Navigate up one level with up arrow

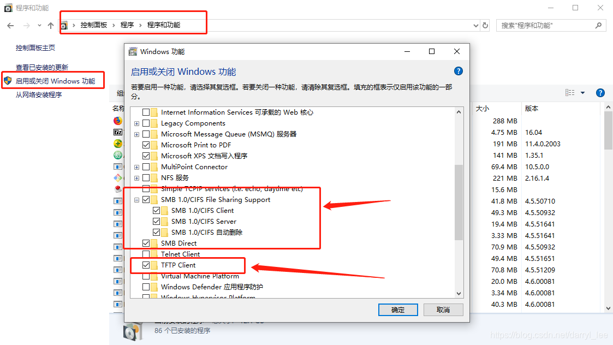(x=50, y=26)
